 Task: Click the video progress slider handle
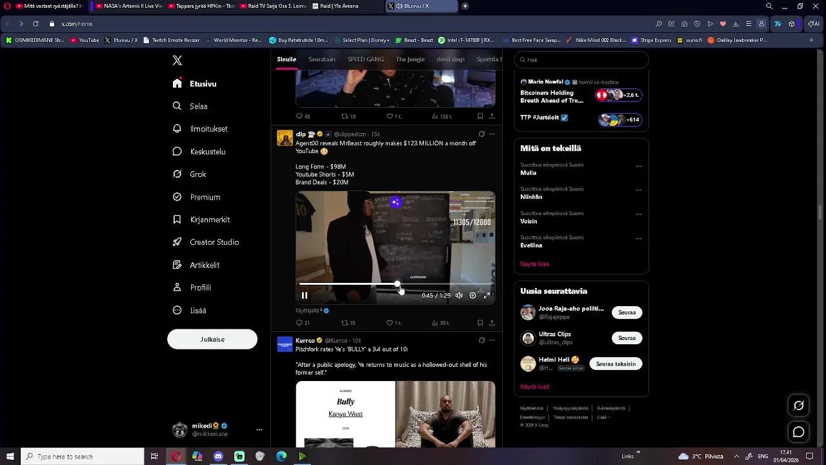397,284
